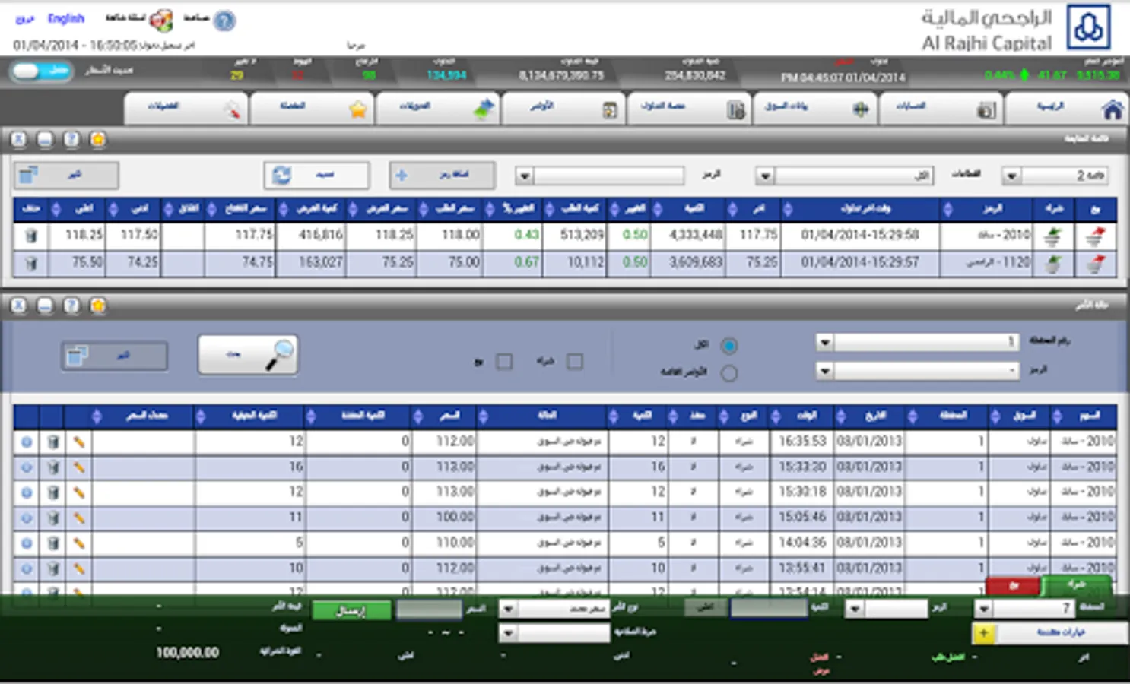The width and height of the screenshot is (1130, 684).
Task: Open the favorites tab with star icon
Action: point(312,109)
